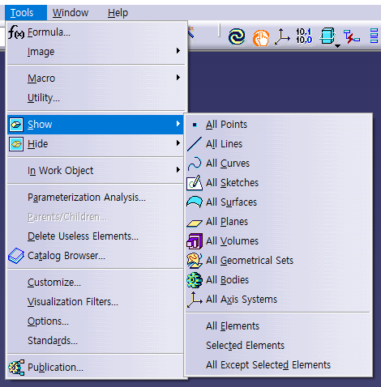Click the Catalog Browser... label
Screen dimensions: 381x387
pyautogui.click(x=66, y=256)
